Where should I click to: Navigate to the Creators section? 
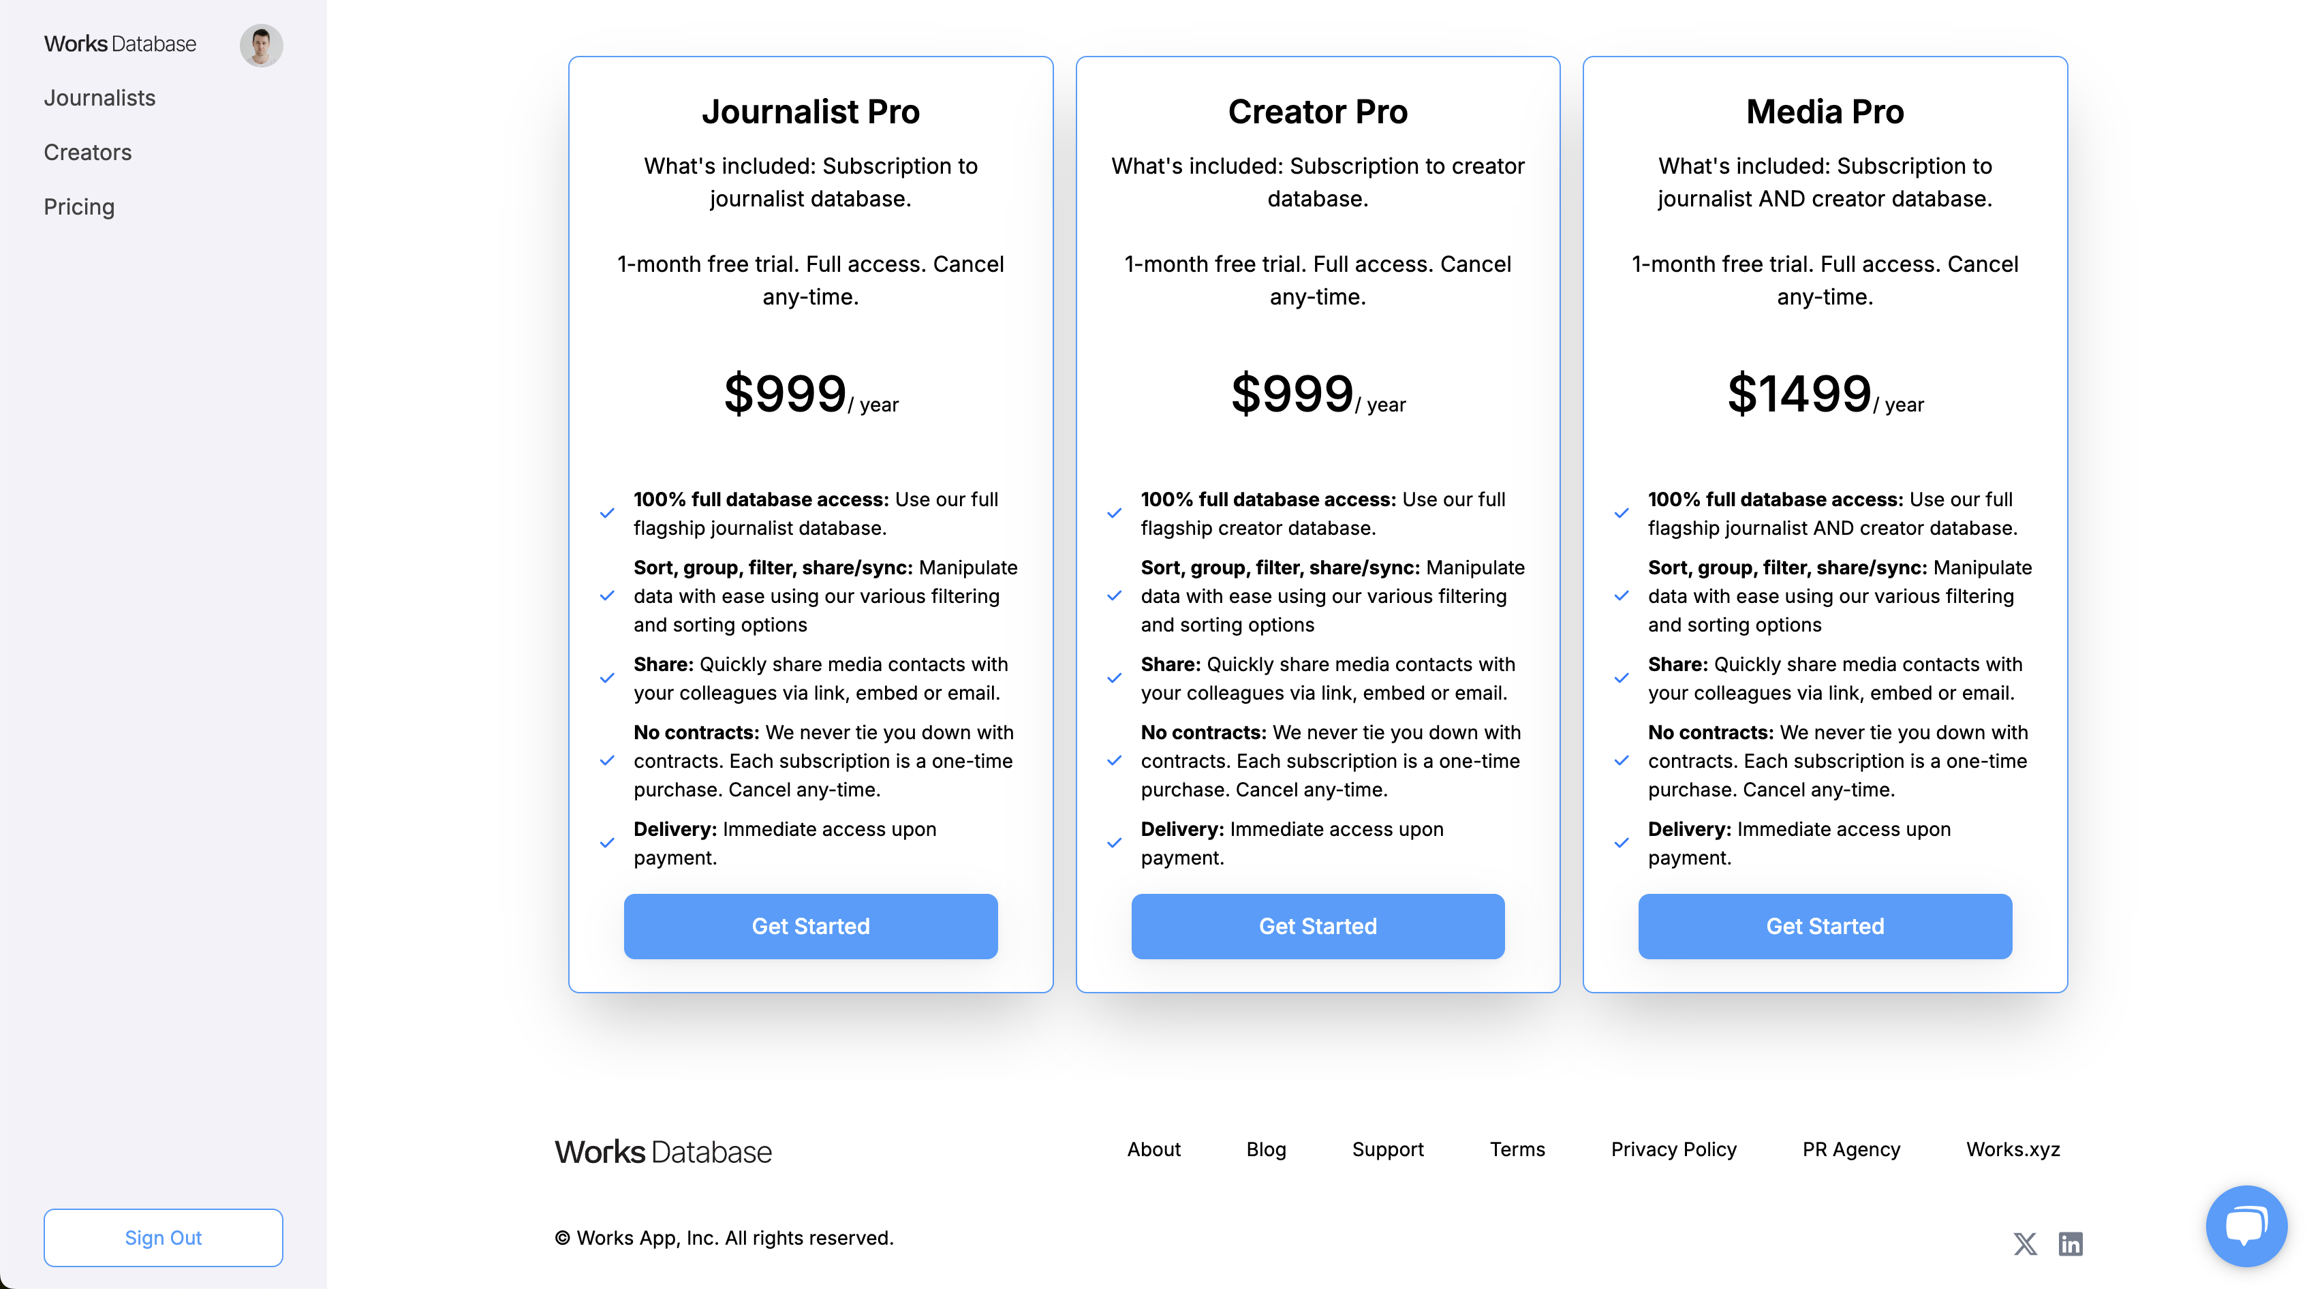pos(87,153)
